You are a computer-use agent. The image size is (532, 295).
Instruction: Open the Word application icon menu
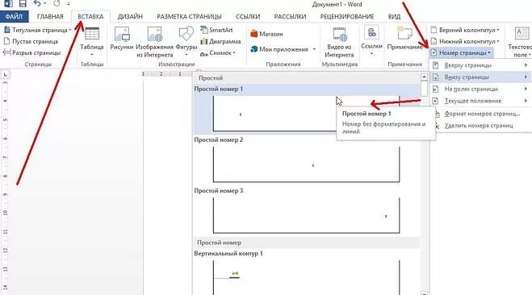(x=7, y=4)
